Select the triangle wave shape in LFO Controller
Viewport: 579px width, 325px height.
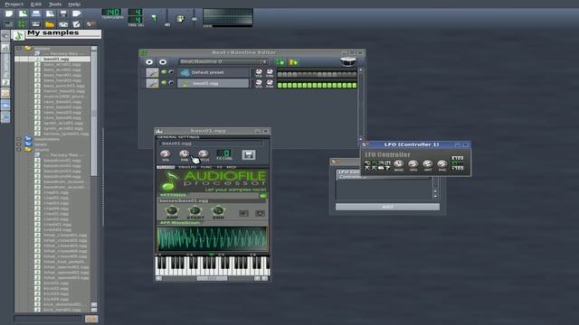point(374,162)
